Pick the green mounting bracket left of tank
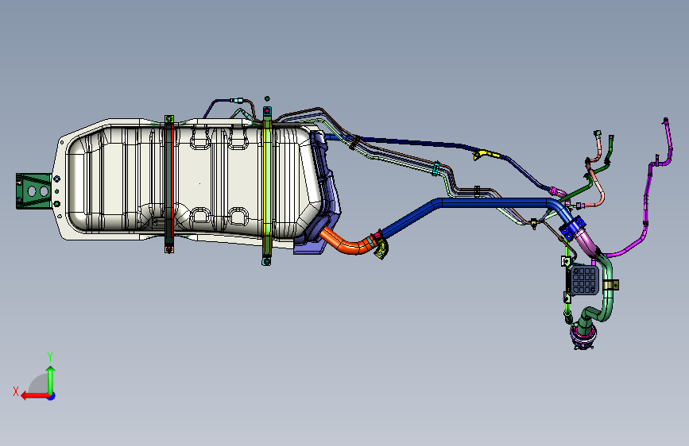Image resolution: width=689 pixels, height=446 pixels. click(x=33, y=191)
